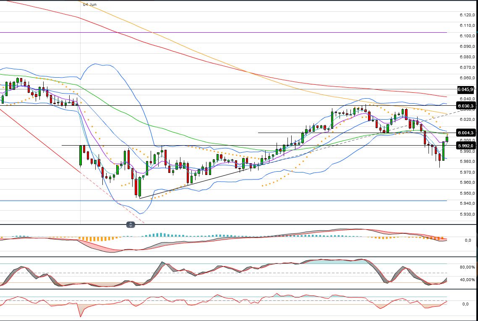Select the blue horizontal support line near 5.940
The height and width of the screenshot is (321, 478).
[x=223, y=201]
